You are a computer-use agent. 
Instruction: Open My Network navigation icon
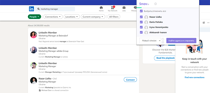point(112,8)
